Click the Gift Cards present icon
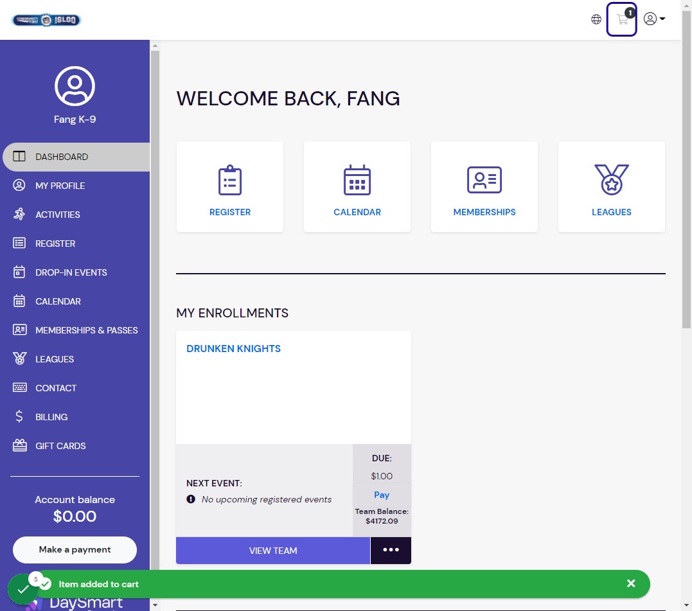 click(19, 446)
